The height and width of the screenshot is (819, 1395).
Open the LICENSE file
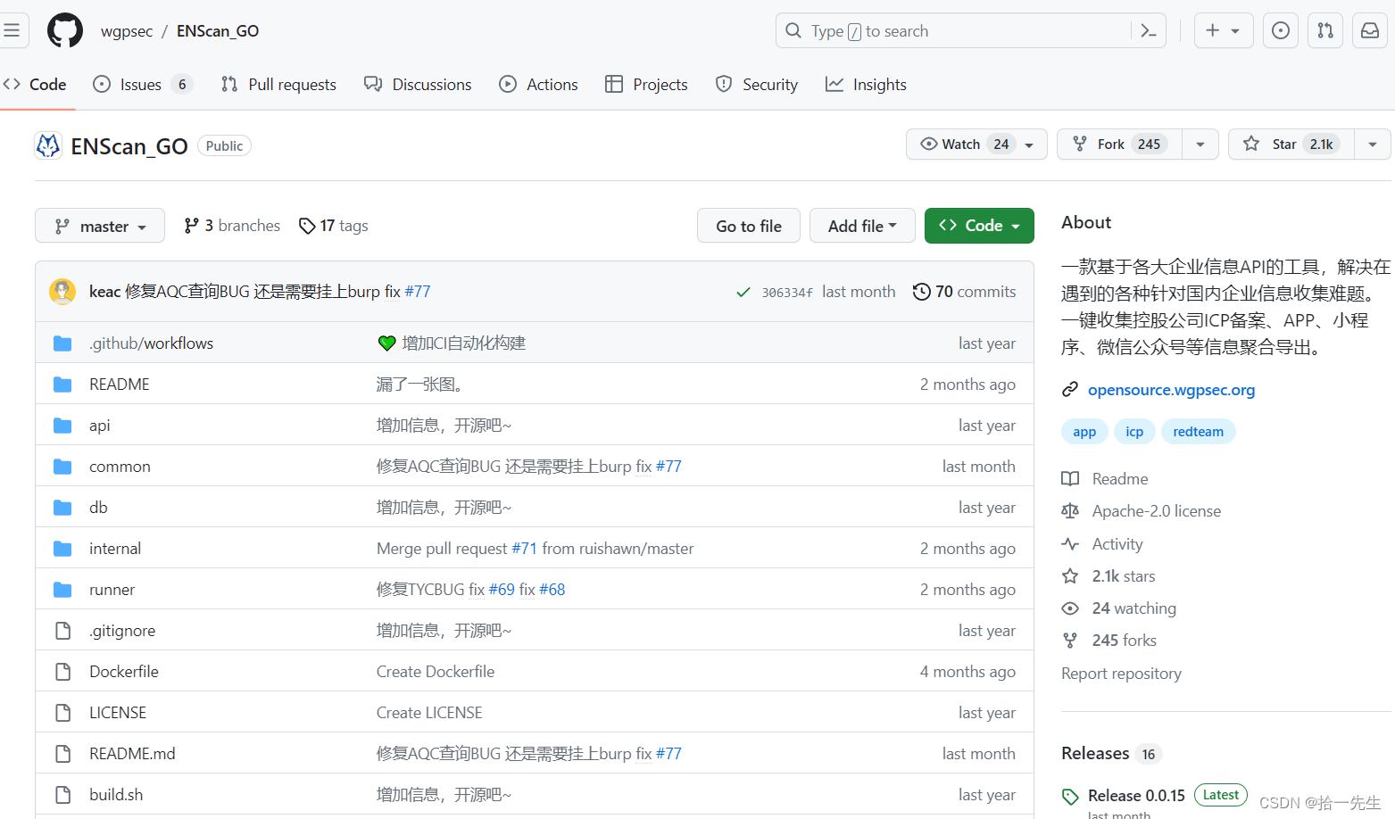pyautogui.click(x=118, y=713)
